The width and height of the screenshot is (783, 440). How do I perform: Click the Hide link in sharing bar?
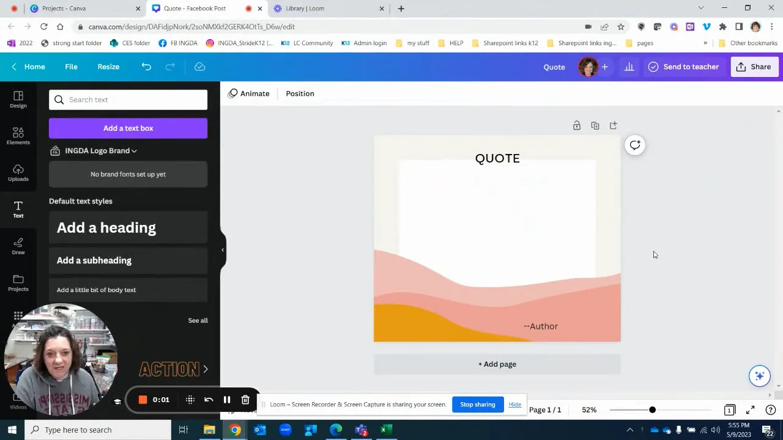(x=514, y=405)
